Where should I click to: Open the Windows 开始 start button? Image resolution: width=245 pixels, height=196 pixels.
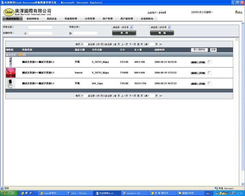tap(9, 193)
